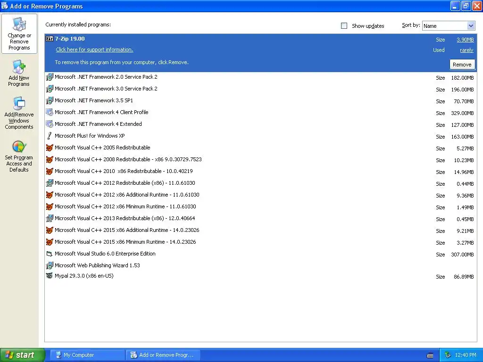Image resolution: width=483 pixels, height=362 pixels.
Task: Open the Start menu
Action: [x=22, y=355]
